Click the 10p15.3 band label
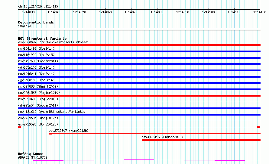269x164 pixels. pyautogui.click(x=24, y=26)
